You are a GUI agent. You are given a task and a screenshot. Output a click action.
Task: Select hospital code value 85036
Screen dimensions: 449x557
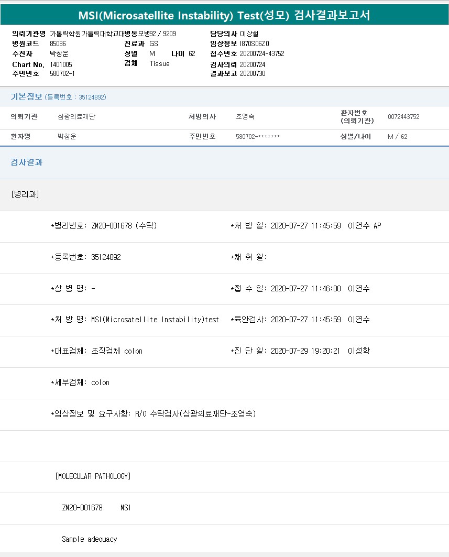click(58, 43)
